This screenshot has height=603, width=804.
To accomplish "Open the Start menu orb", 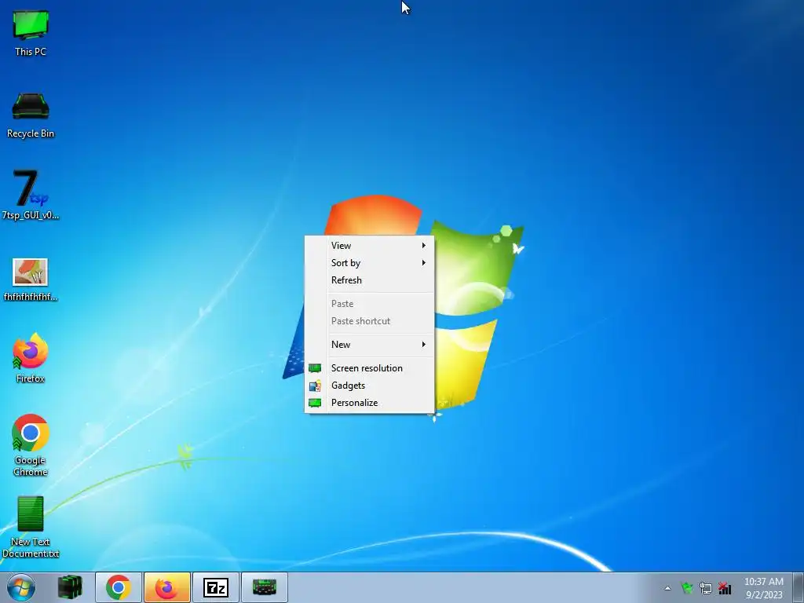I will (x=21, y=587).
